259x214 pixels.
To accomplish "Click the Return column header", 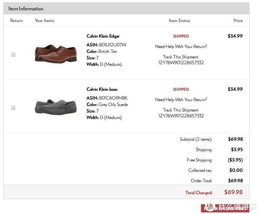I will 16,20.
